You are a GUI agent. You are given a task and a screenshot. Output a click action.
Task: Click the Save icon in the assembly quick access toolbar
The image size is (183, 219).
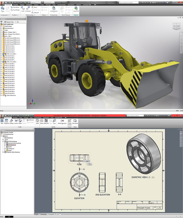point(13,2)
